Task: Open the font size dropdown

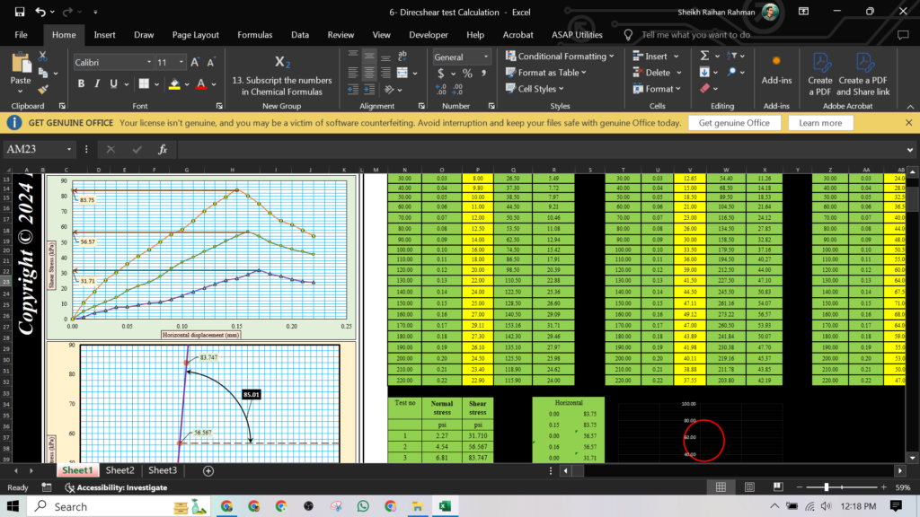Action: click(x=181, y=62)
